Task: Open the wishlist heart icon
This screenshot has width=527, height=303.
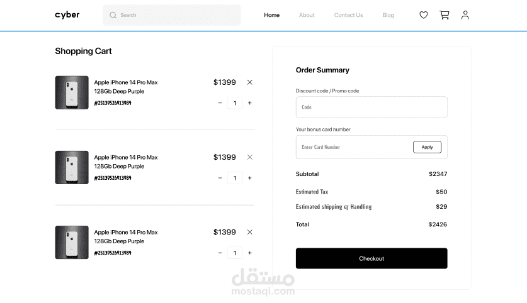Action: pyautogui.click(x=424, y=14)
